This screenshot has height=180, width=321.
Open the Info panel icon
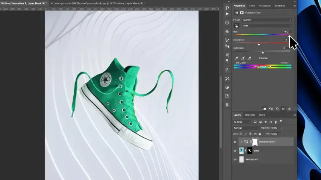[227, 22]
